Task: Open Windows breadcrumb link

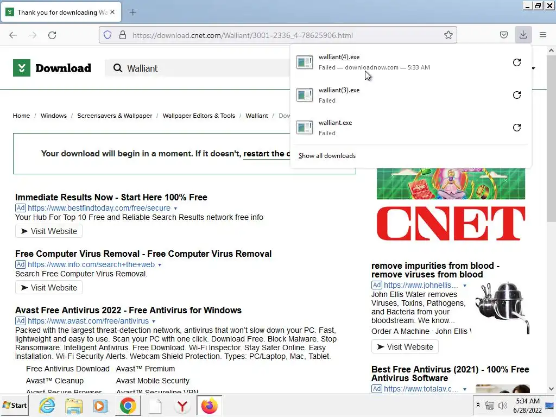Action: 54,116
